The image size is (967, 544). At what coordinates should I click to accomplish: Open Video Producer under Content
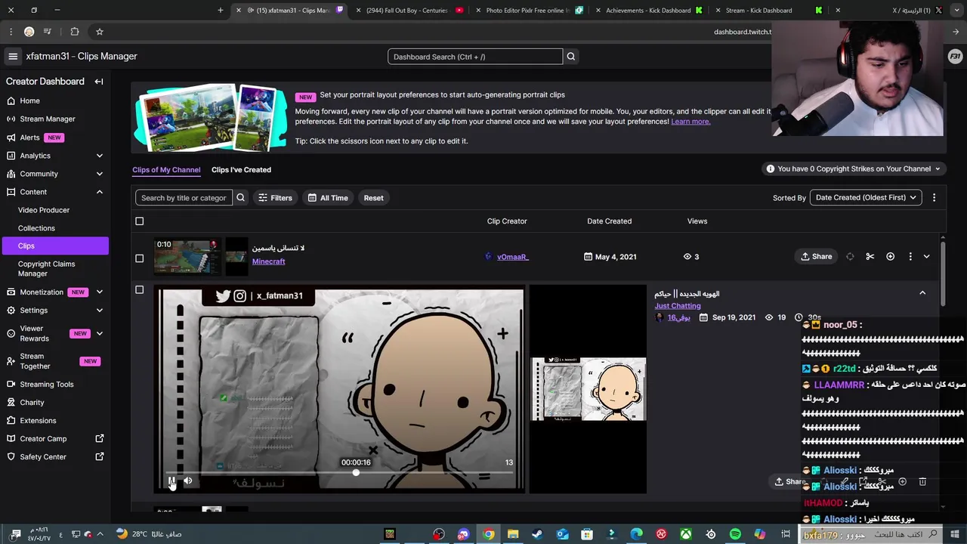(44, 210)
